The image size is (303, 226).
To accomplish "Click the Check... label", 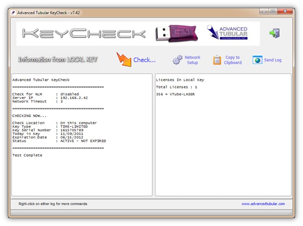I will pos(144,60).
